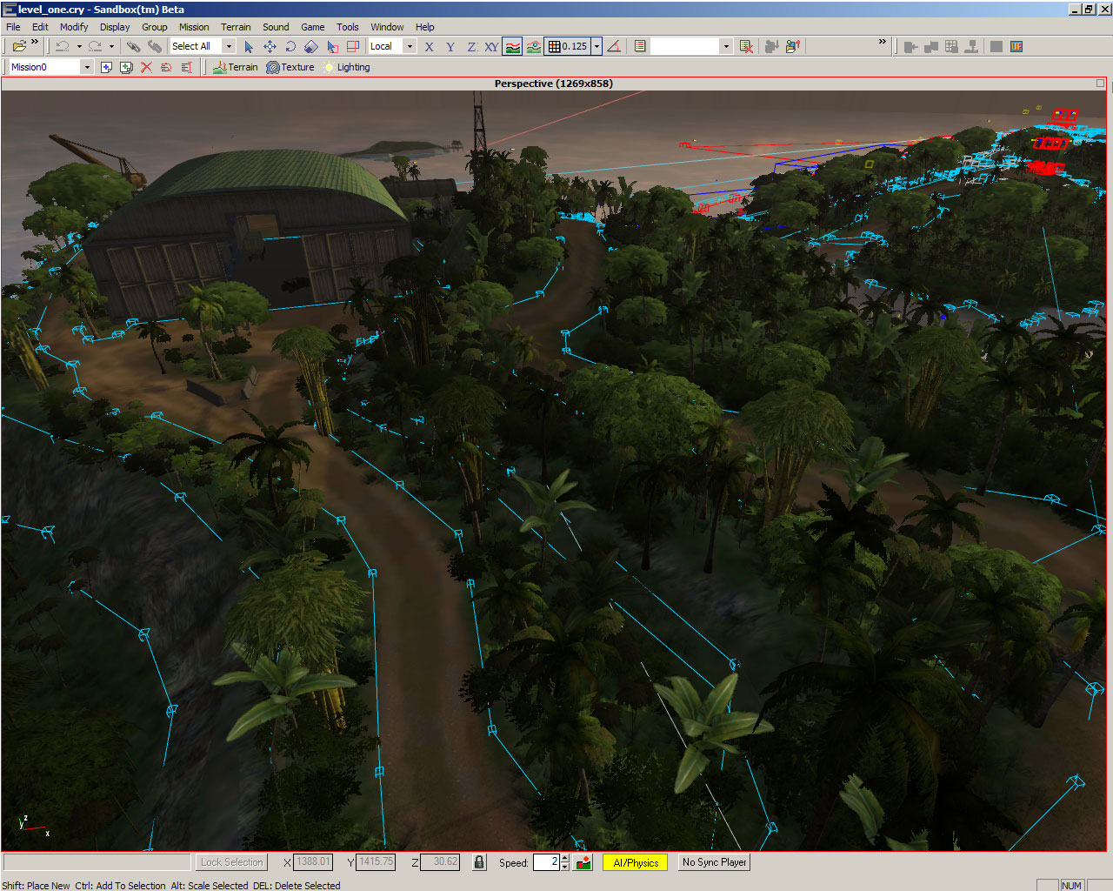Screen dimensions: 1113x891
Task: Click the X coordinate field
Action: 313,862
